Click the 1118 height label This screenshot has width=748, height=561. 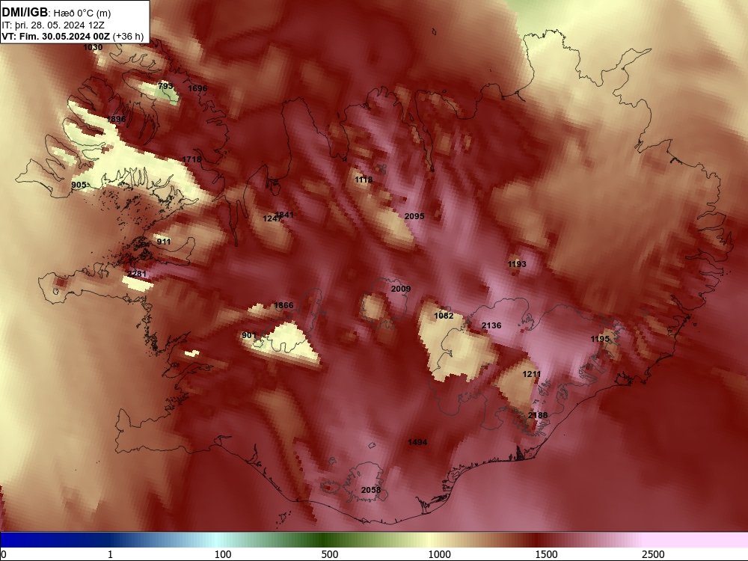click(364, 180)
